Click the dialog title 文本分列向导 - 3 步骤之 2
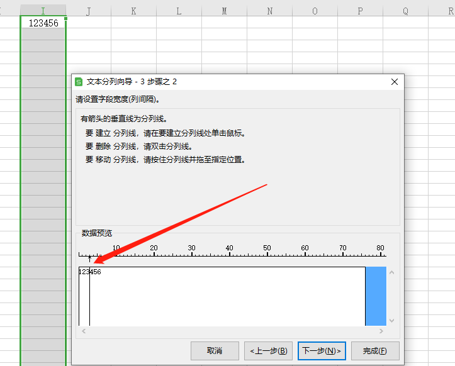 pos(132,82)
